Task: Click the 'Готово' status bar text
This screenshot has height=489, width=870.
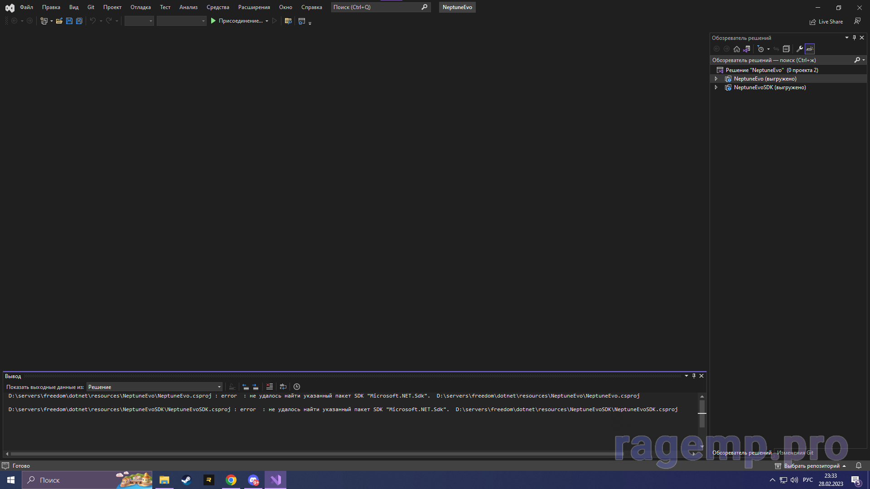Action: click(x=21, y=465)
